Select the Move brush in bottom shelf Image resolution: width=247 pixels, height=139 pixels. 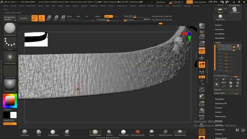pyautogui.click(x=67, y=133)
